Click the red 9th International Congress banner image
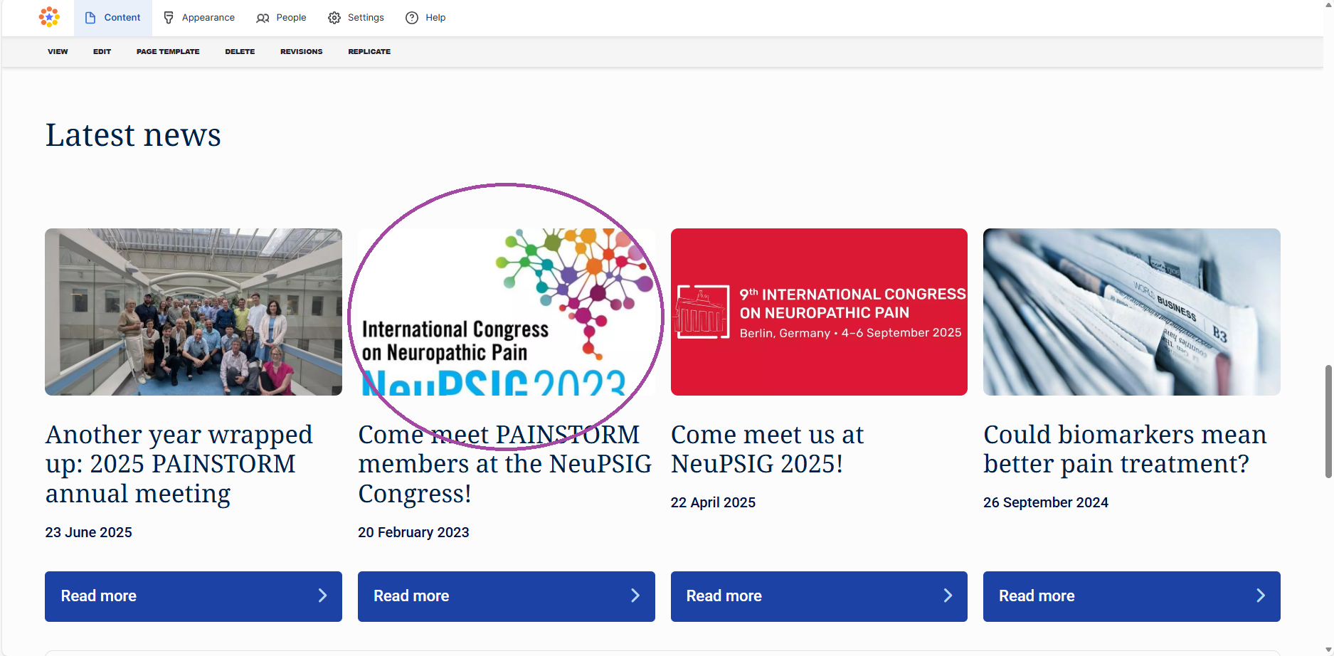The width and height of the screenshot is (1334, 656). click(818, 312)
